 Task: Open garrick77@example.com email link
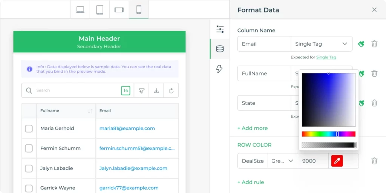point(129,188)
